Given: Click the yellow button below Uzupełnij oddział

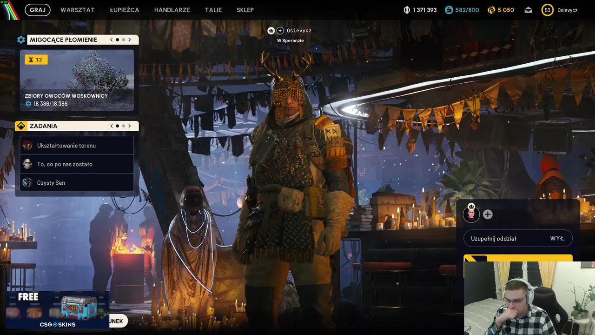Looking at the screenshot, I should pyautogui.click(x=518, y=258).
